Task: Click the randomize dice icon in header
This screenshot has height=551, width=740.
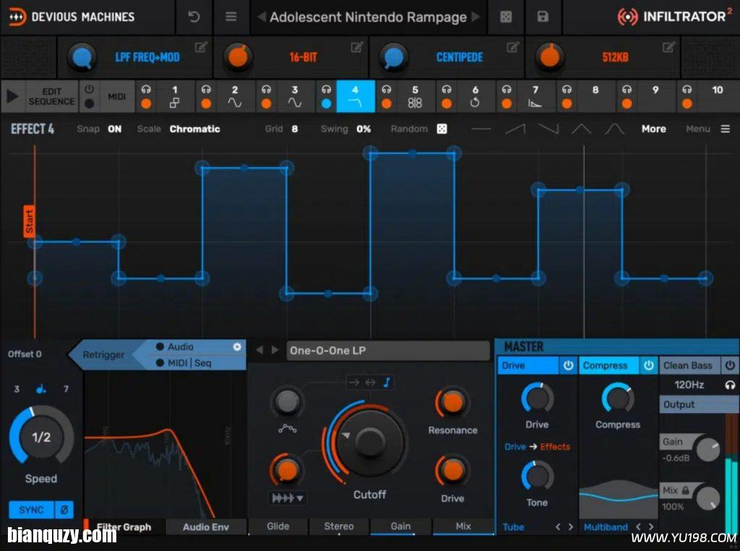Action: (x=506, y=17)
